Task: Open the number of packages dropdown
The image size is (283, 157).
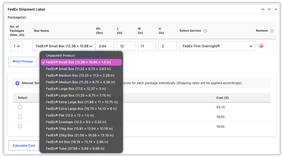Action: (x=16, y=46)
